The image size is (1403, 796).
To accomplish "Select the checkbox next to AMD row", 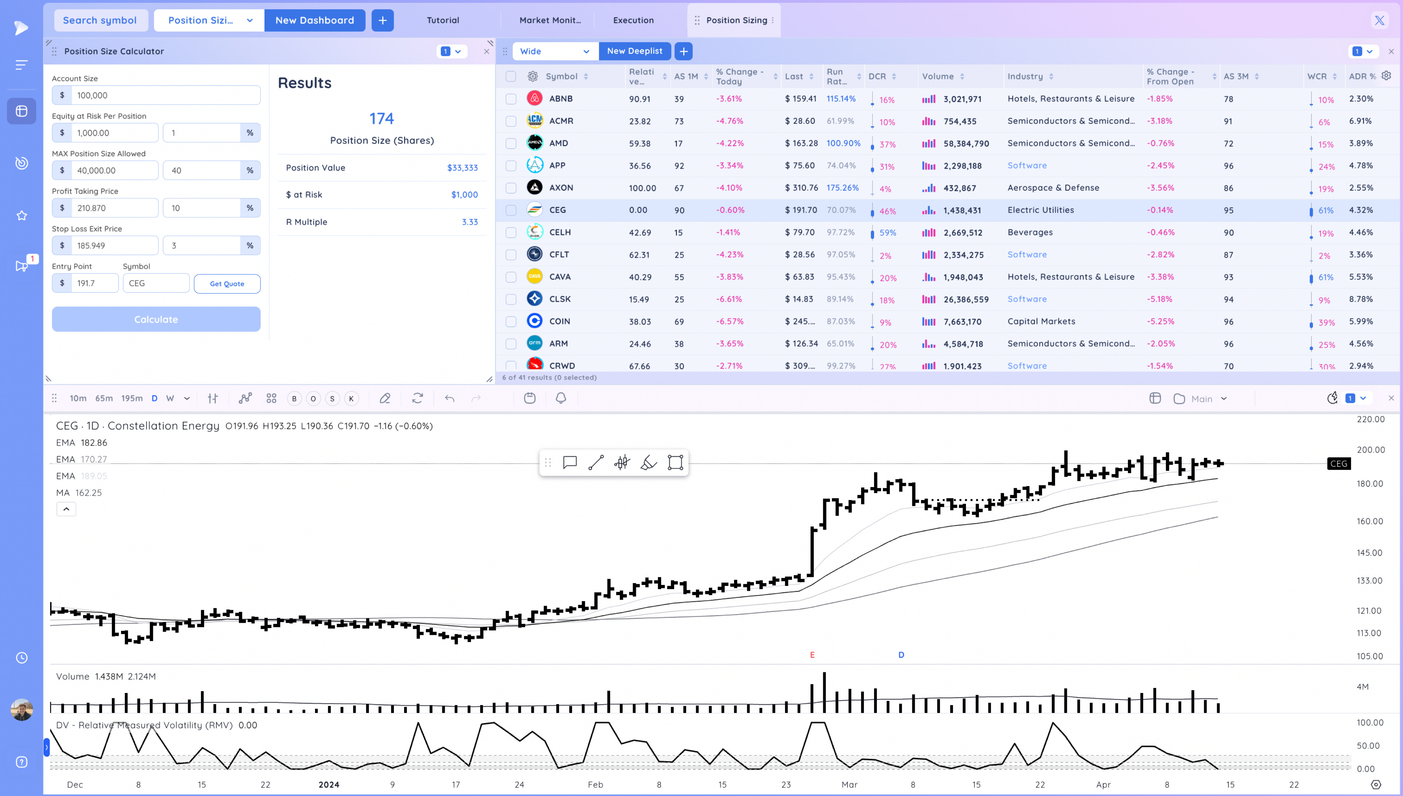I will 511,143.
